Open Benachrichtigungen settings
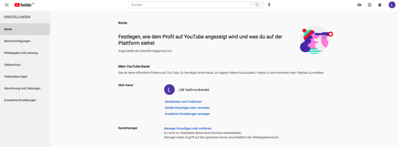 coord(25,41)
